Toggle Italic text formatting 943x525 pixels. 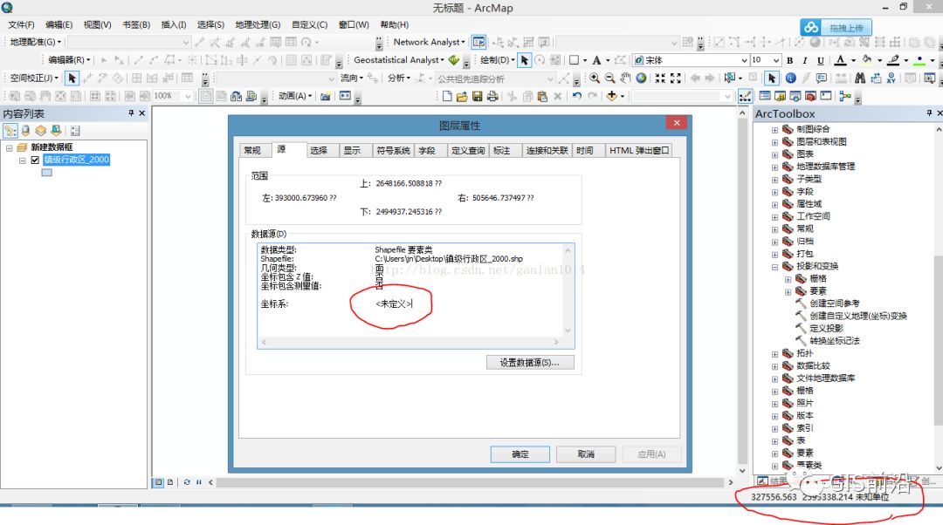pyautogui.click(x=805, y=60)
